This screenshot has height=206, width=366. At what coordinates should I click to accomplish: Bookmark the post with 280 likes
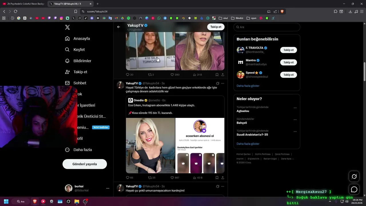coord(217,75)
